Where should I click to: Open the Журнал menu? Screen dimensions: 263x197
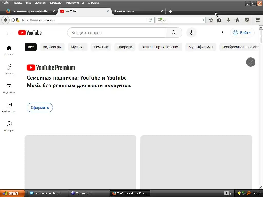coord(40,3)
